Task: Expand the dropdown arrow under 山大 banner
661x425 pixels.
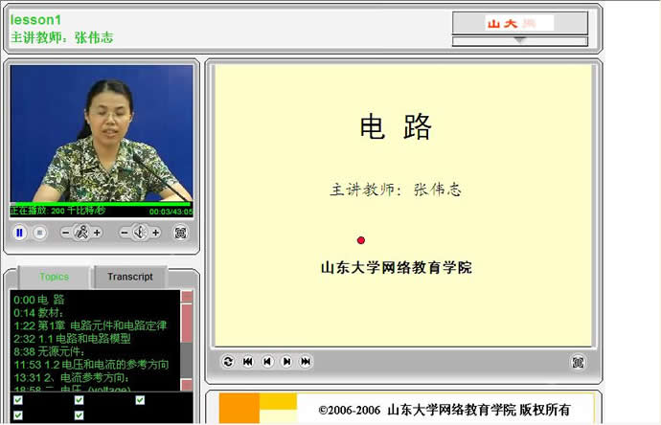Action: coord(520,41)
